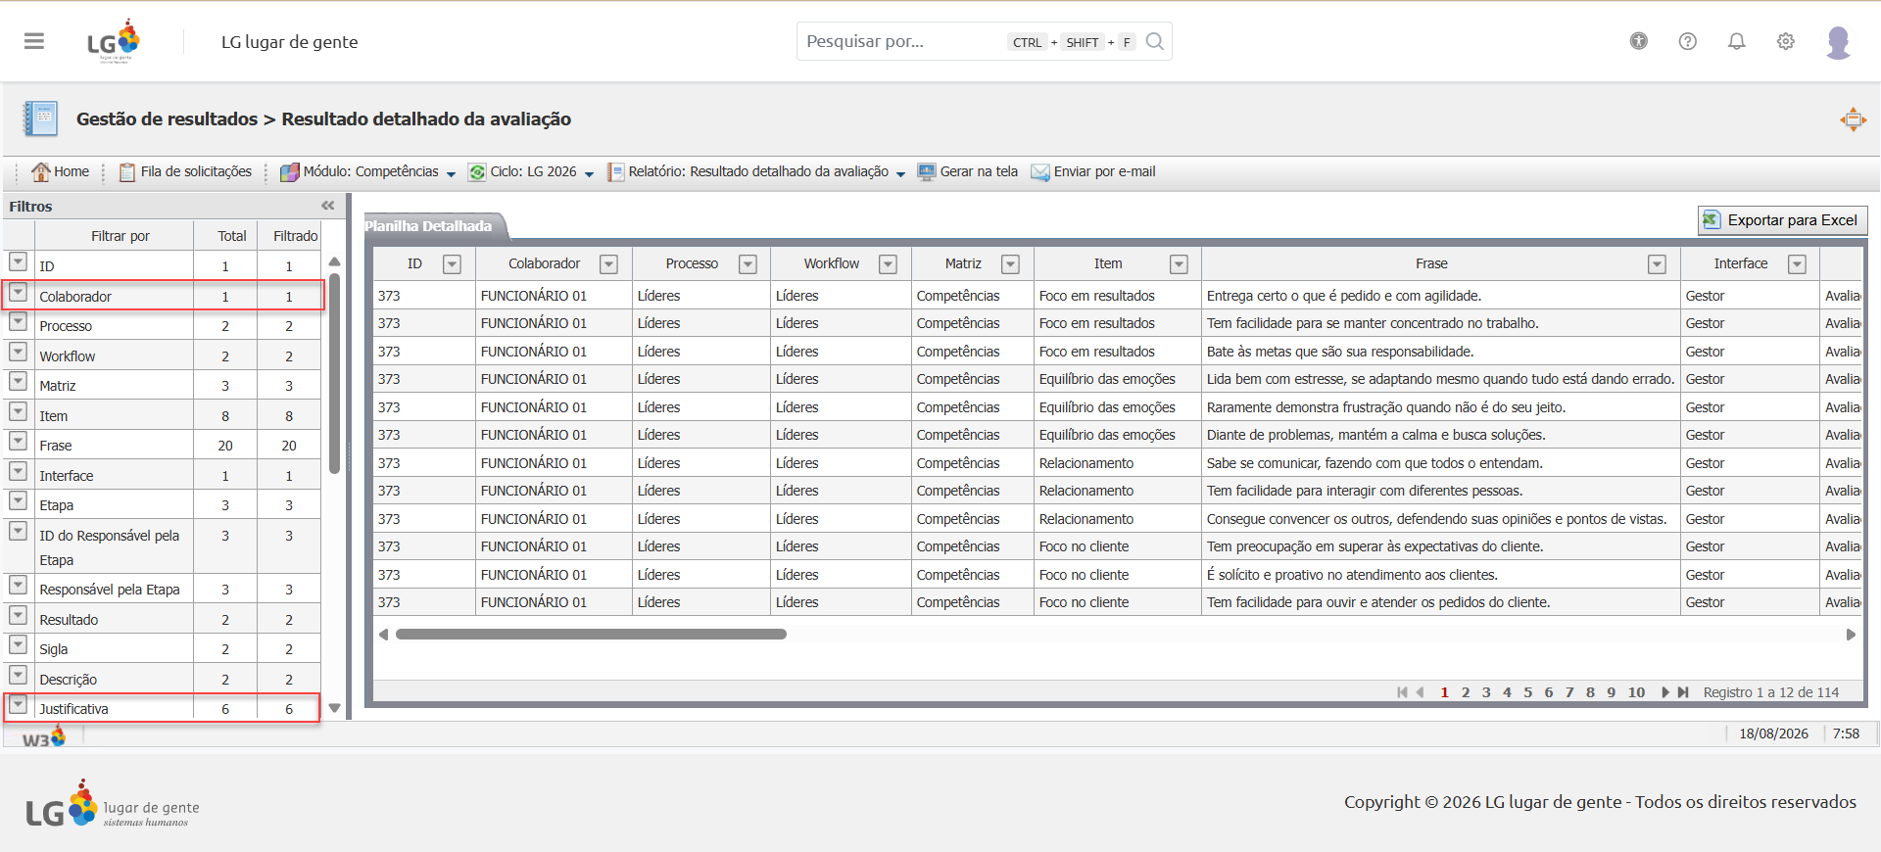Collapse the Filtros panel
The image size is (1881, 852).
click(328, 206)
